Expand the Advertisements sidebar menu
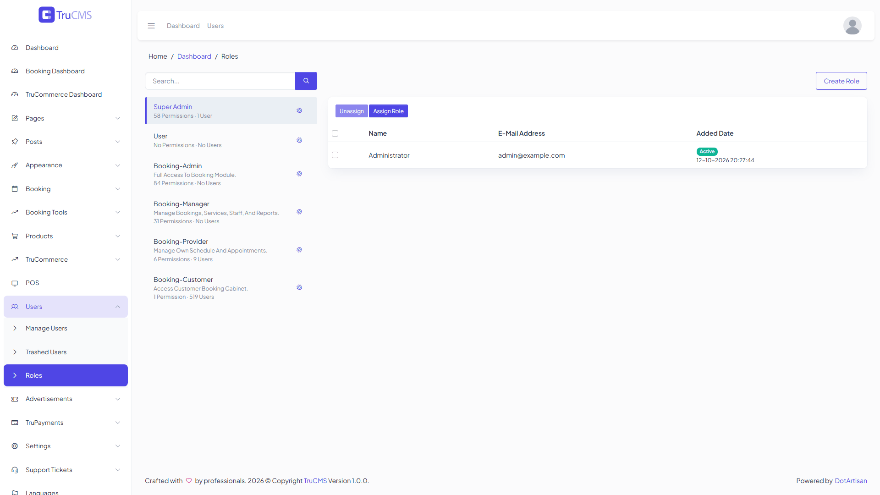880x495 pixels. click(x=66, y=399)
